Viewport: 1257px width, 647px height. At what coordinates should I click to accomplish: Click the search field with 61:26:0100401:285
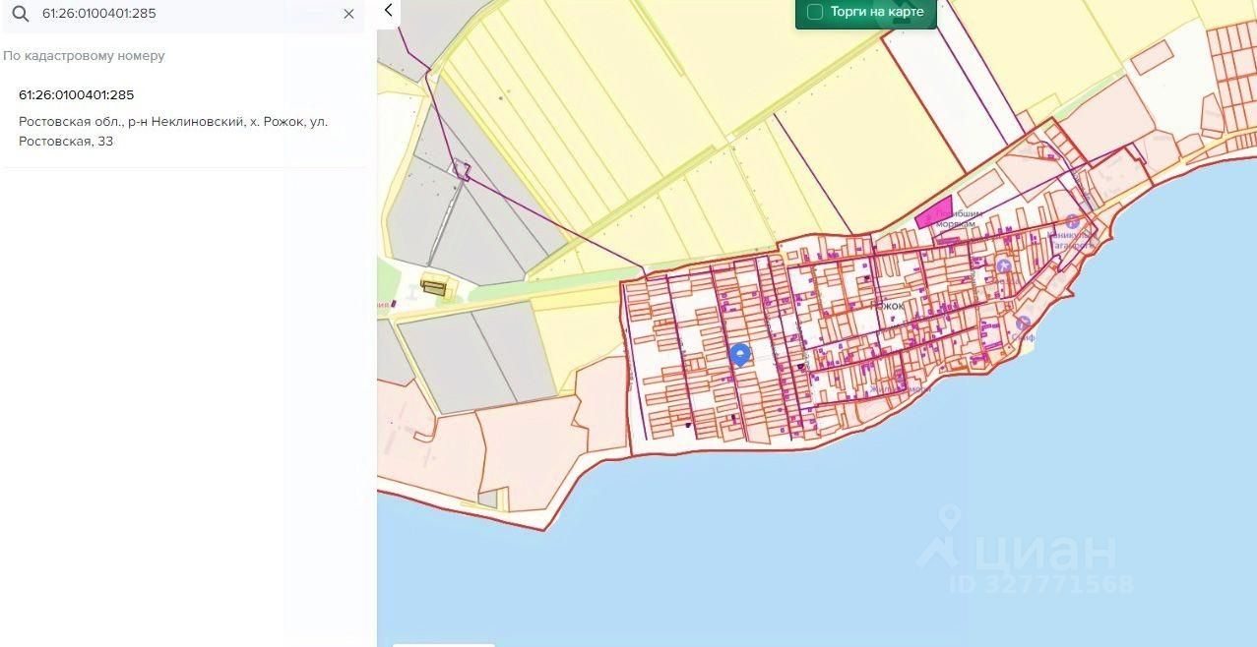(x=182, y=15)
